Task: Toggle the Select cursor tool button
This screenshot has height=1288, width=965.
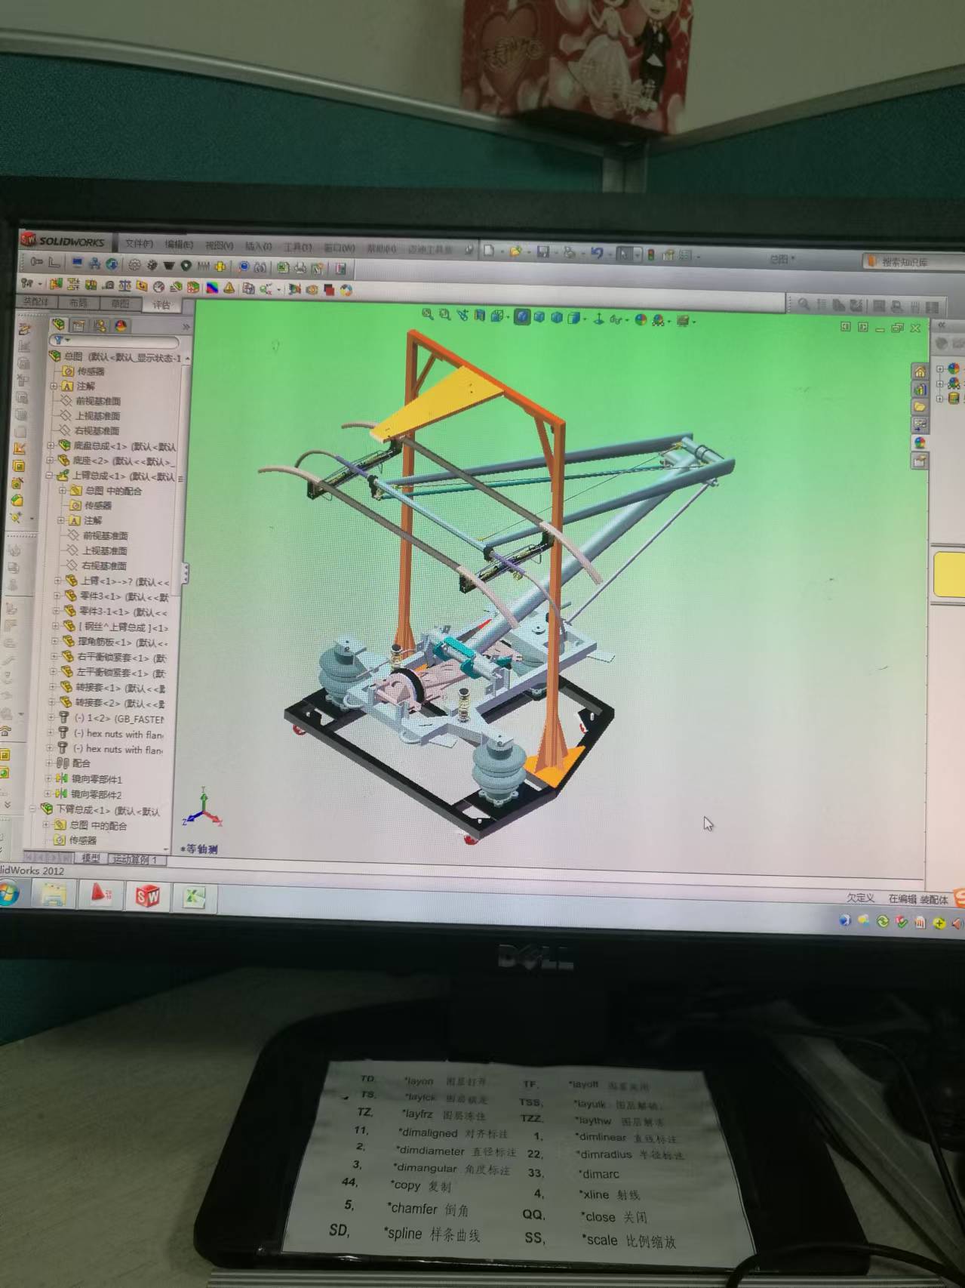Action: point(624,254)
